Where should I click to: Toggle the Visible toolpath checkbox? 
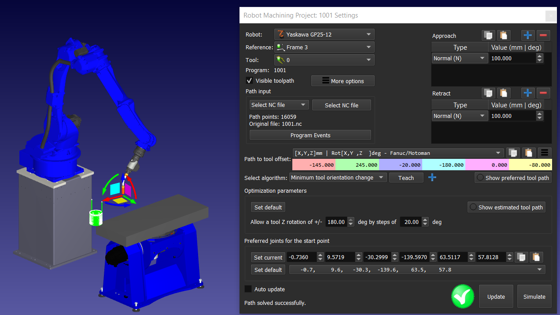[x=249, y=81]
